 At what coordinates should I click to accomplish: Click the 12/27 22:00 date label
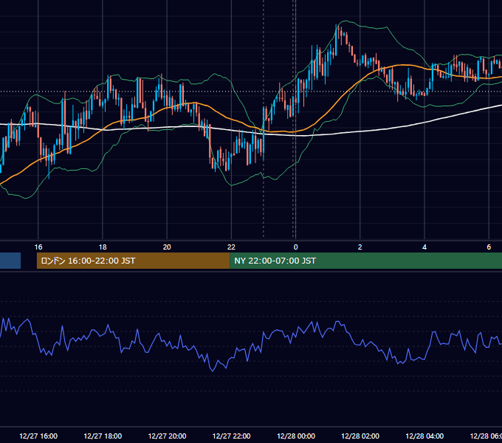coord(232,436)
